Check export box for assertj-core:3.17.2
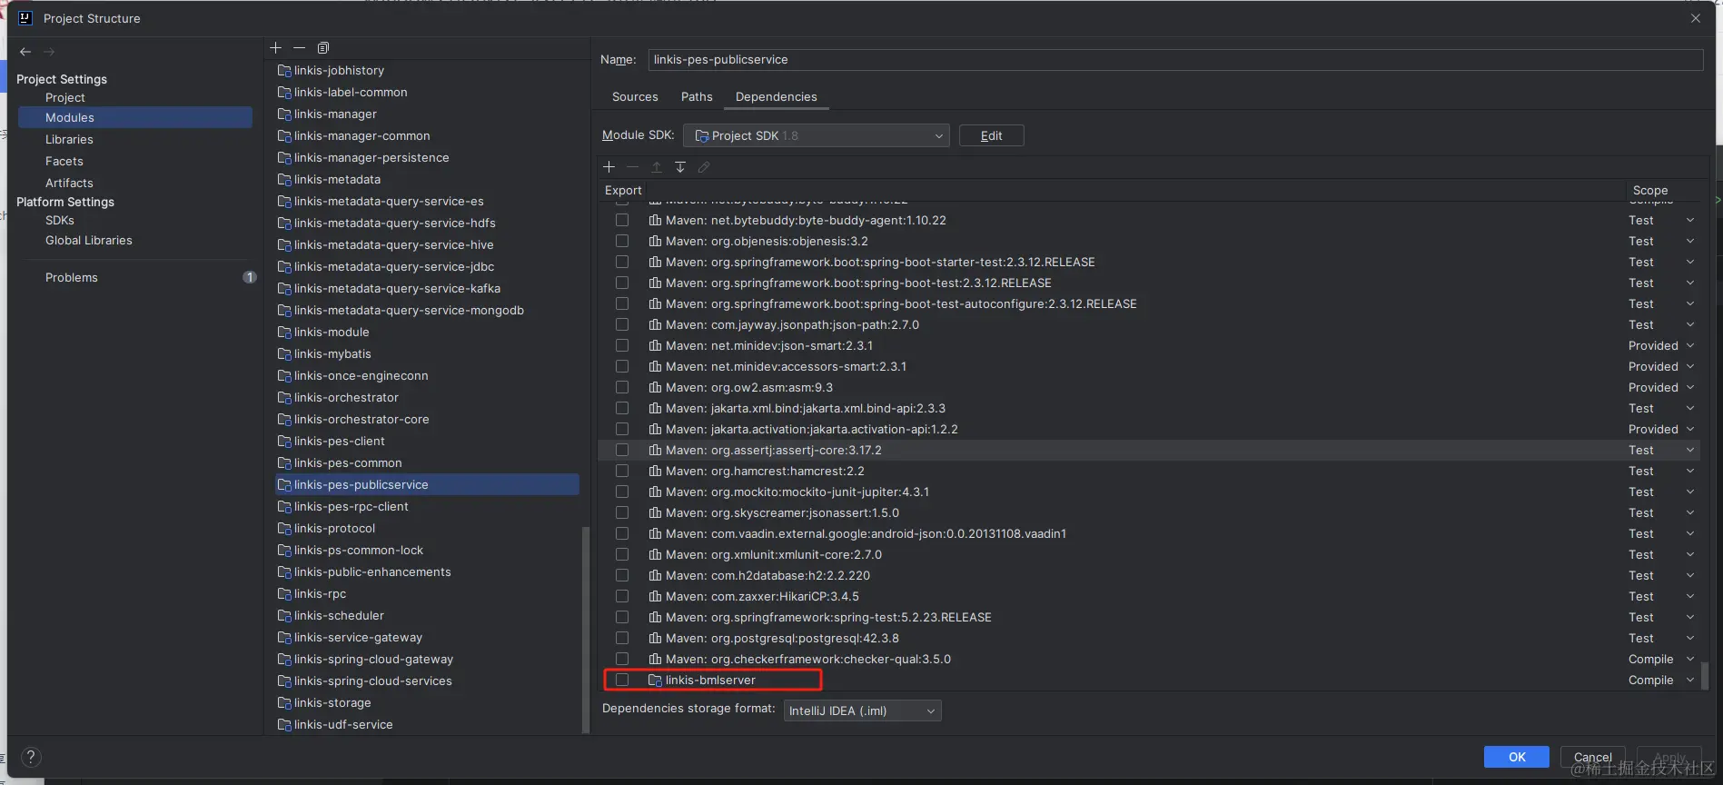Image resolution: width=1723 pixels, height=785 pixels. 622,451
